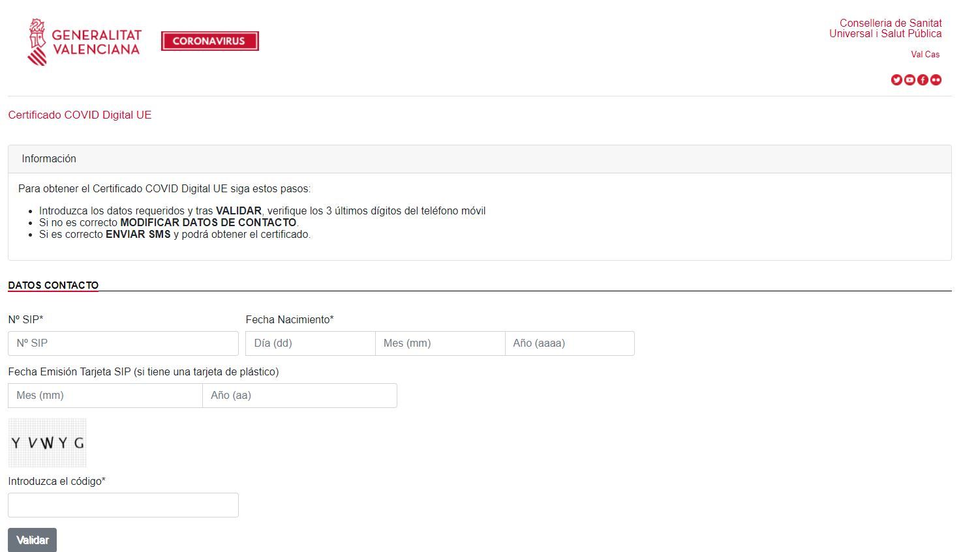Click the Generalitat Valenciana logo

click(x=84, y=42)
